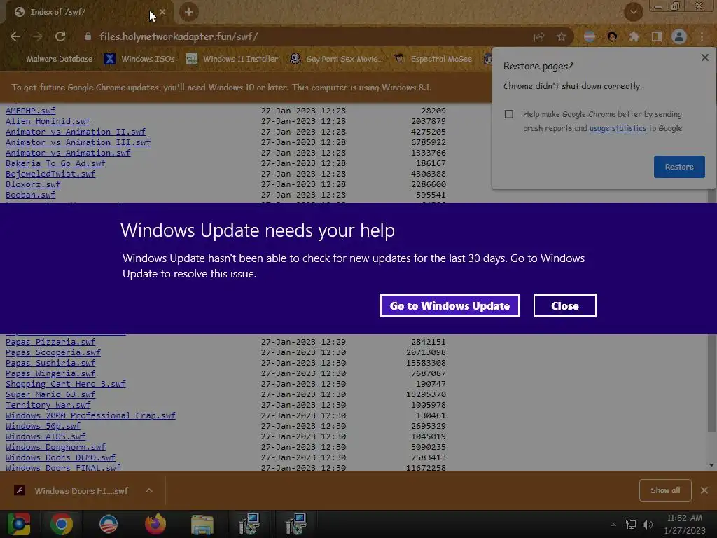Click the page scrollbar down arrow
The image size is (717, 538).
(x=711, y=465)
